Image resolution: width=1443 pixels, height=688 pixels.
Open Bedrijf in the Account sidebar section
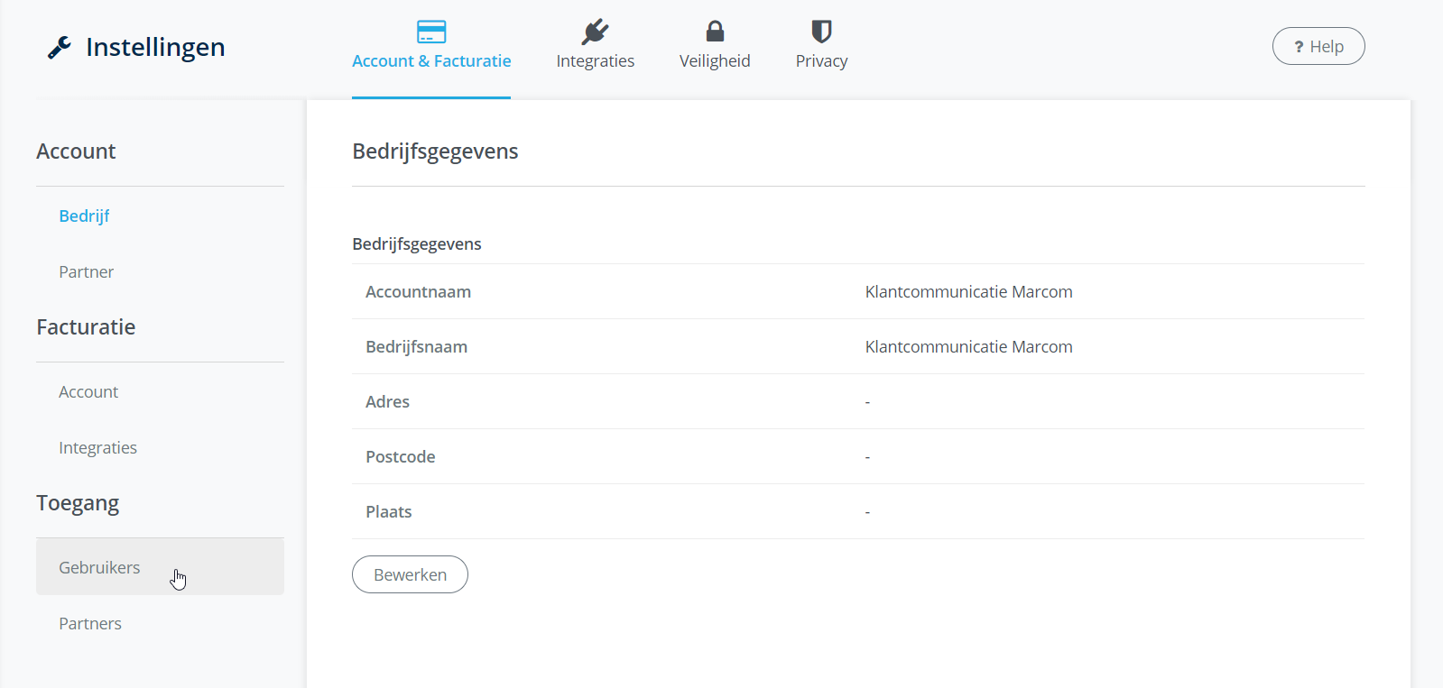point(84,216)
